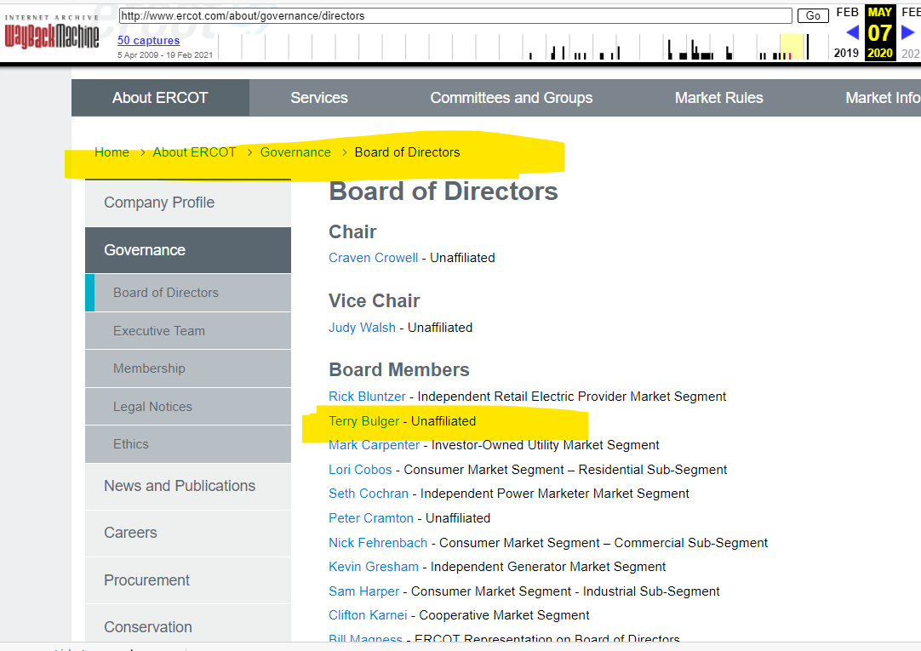Open Lori Cobos's profile link
921x651 pixels.
[x=360, y=470]
